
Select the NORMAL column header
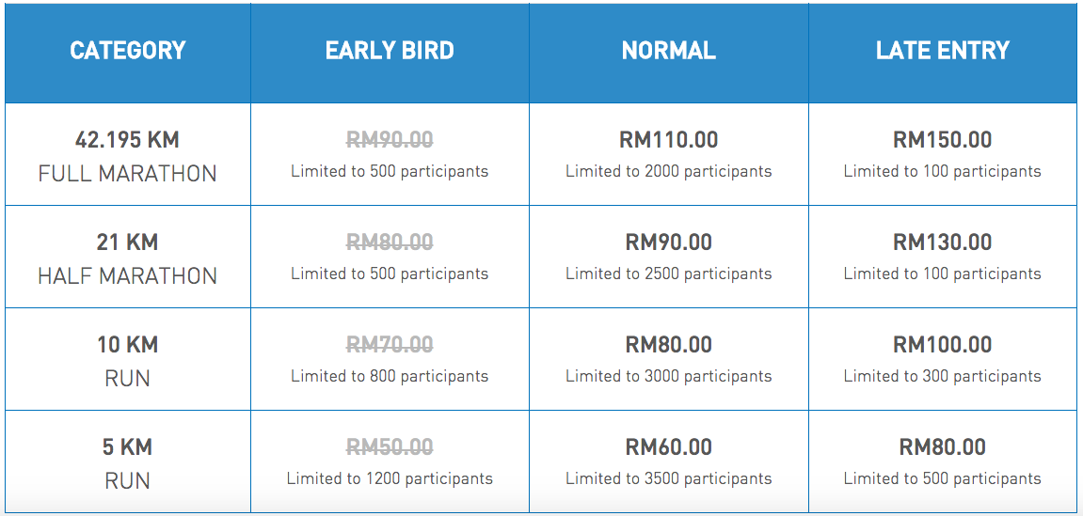(x=669, y=51)
